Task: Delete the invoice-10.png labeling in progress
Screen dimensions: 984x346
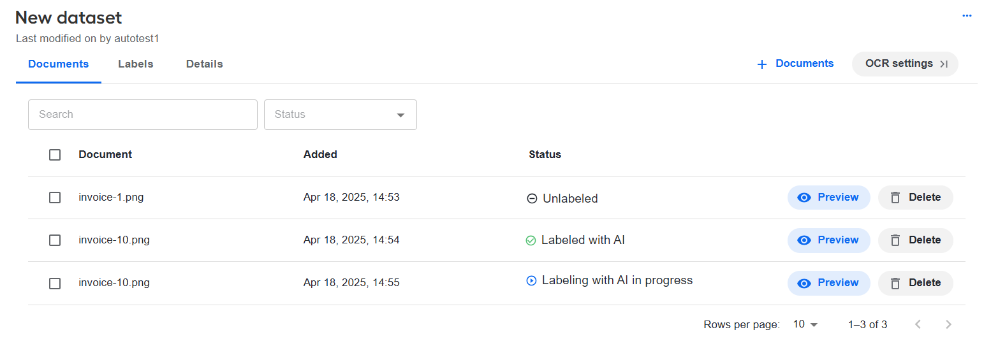Action: tap(915, 283)
